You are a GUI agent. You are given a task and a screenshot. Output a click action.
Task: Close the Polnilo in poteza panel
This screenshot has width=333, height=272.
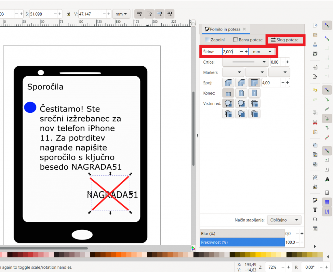[x=245, y=29]
